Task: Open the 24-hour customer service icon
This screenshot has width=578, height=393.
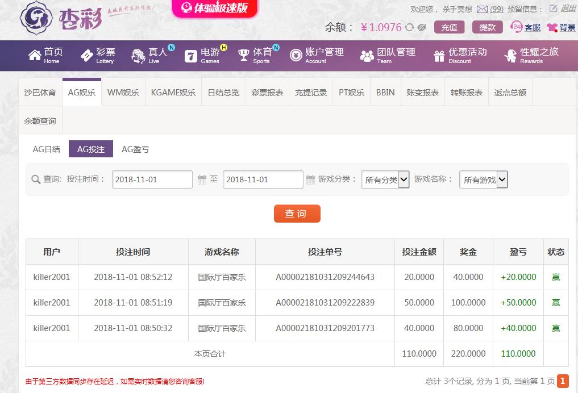Action: click(517, 27)
